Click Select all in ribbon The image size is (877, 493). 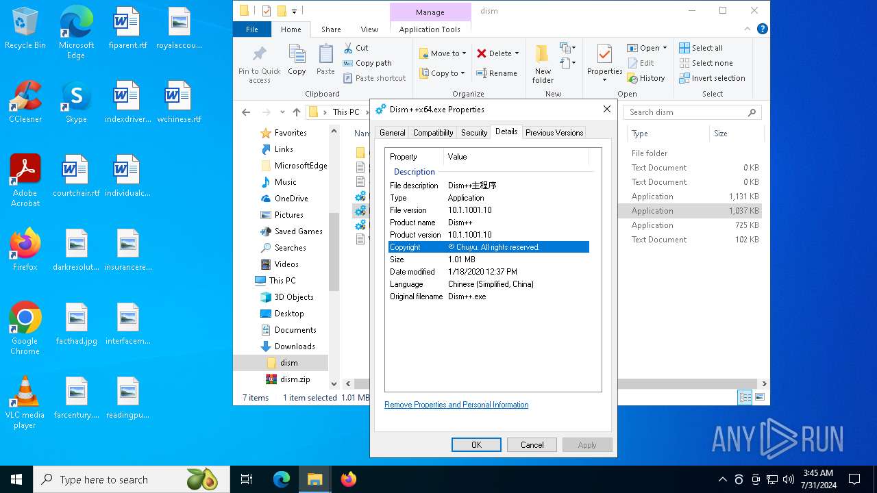[x=701, y=48]
